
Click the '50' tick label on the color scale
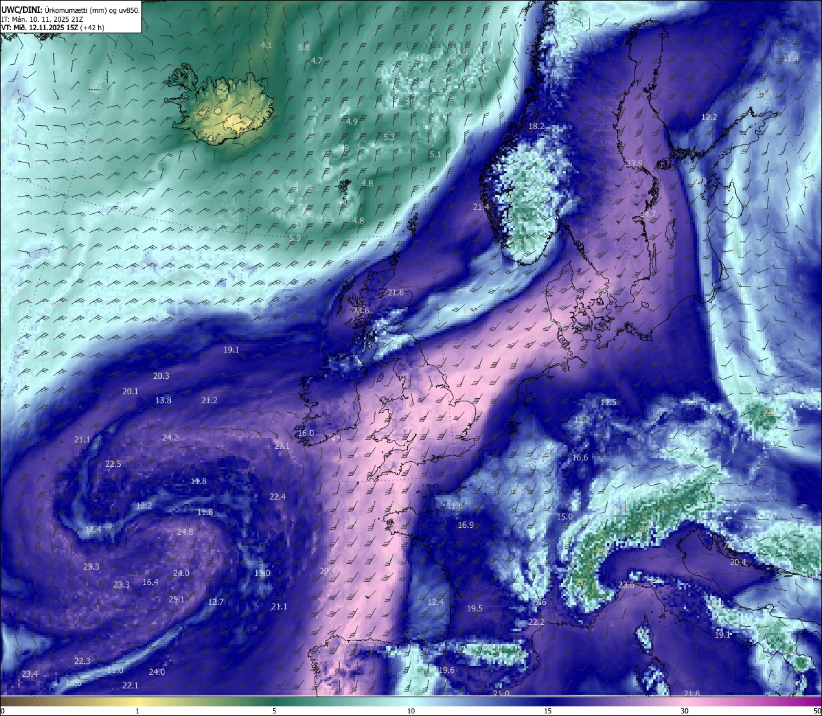(817, 711)
